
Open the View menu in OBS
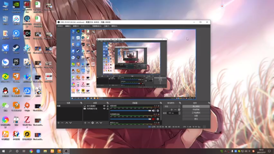coord(76,26)
